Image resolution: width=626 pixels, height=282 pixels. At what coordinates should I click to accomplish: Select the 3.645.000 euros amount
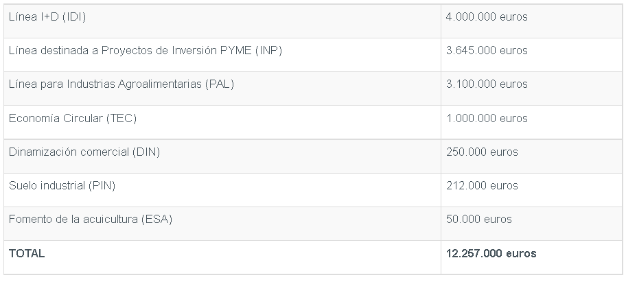coord(487,51)
